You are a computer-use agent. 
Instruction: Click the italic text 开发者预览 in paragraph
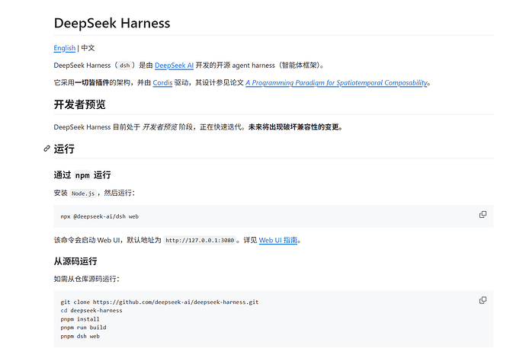click(159, 127)
